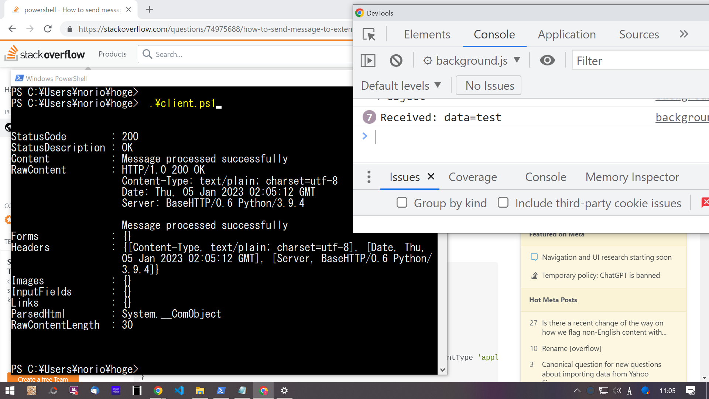Click the DevTools pause script execution icon
Screen dimensions: 709x399
click(x=368, y=60)
